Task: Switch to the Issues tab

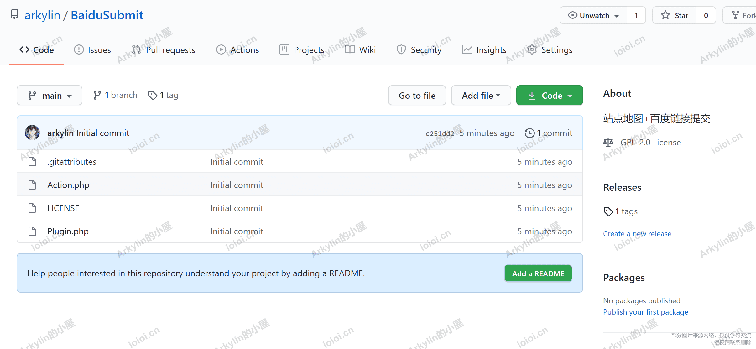Action: click(92, 50)
